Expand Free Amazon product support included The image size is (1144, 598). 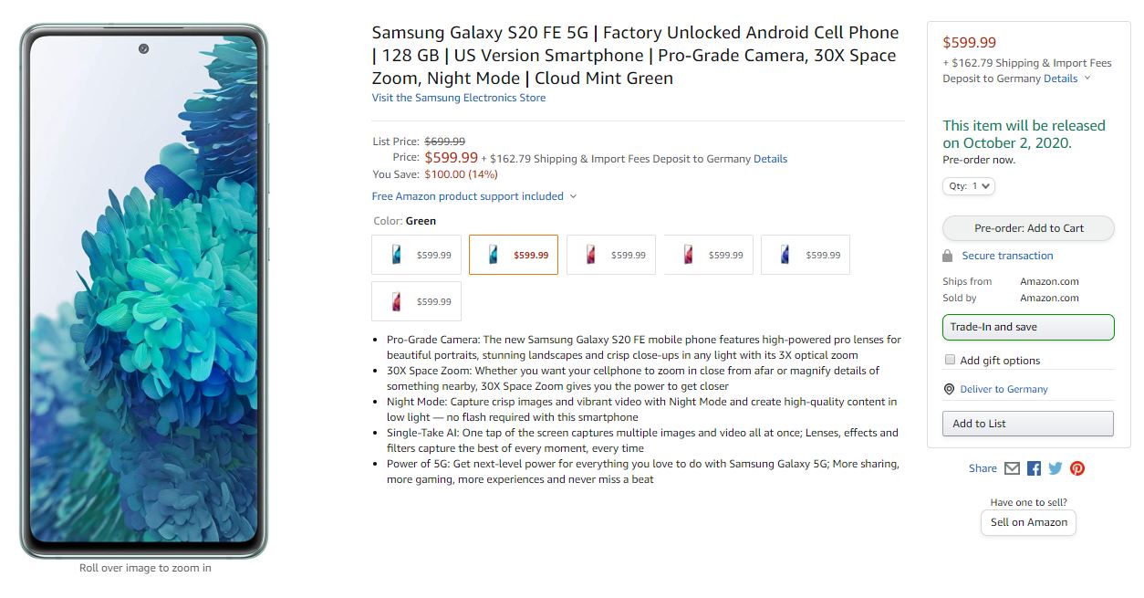[474, 196]
